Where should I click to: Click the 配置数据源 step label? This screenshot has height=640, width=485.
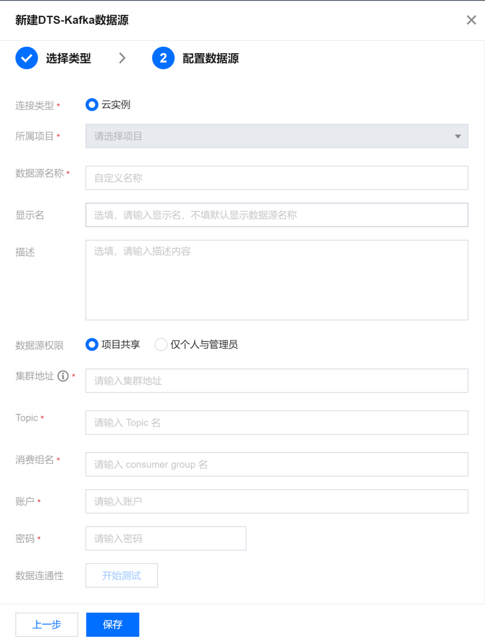tap(211, 58)
